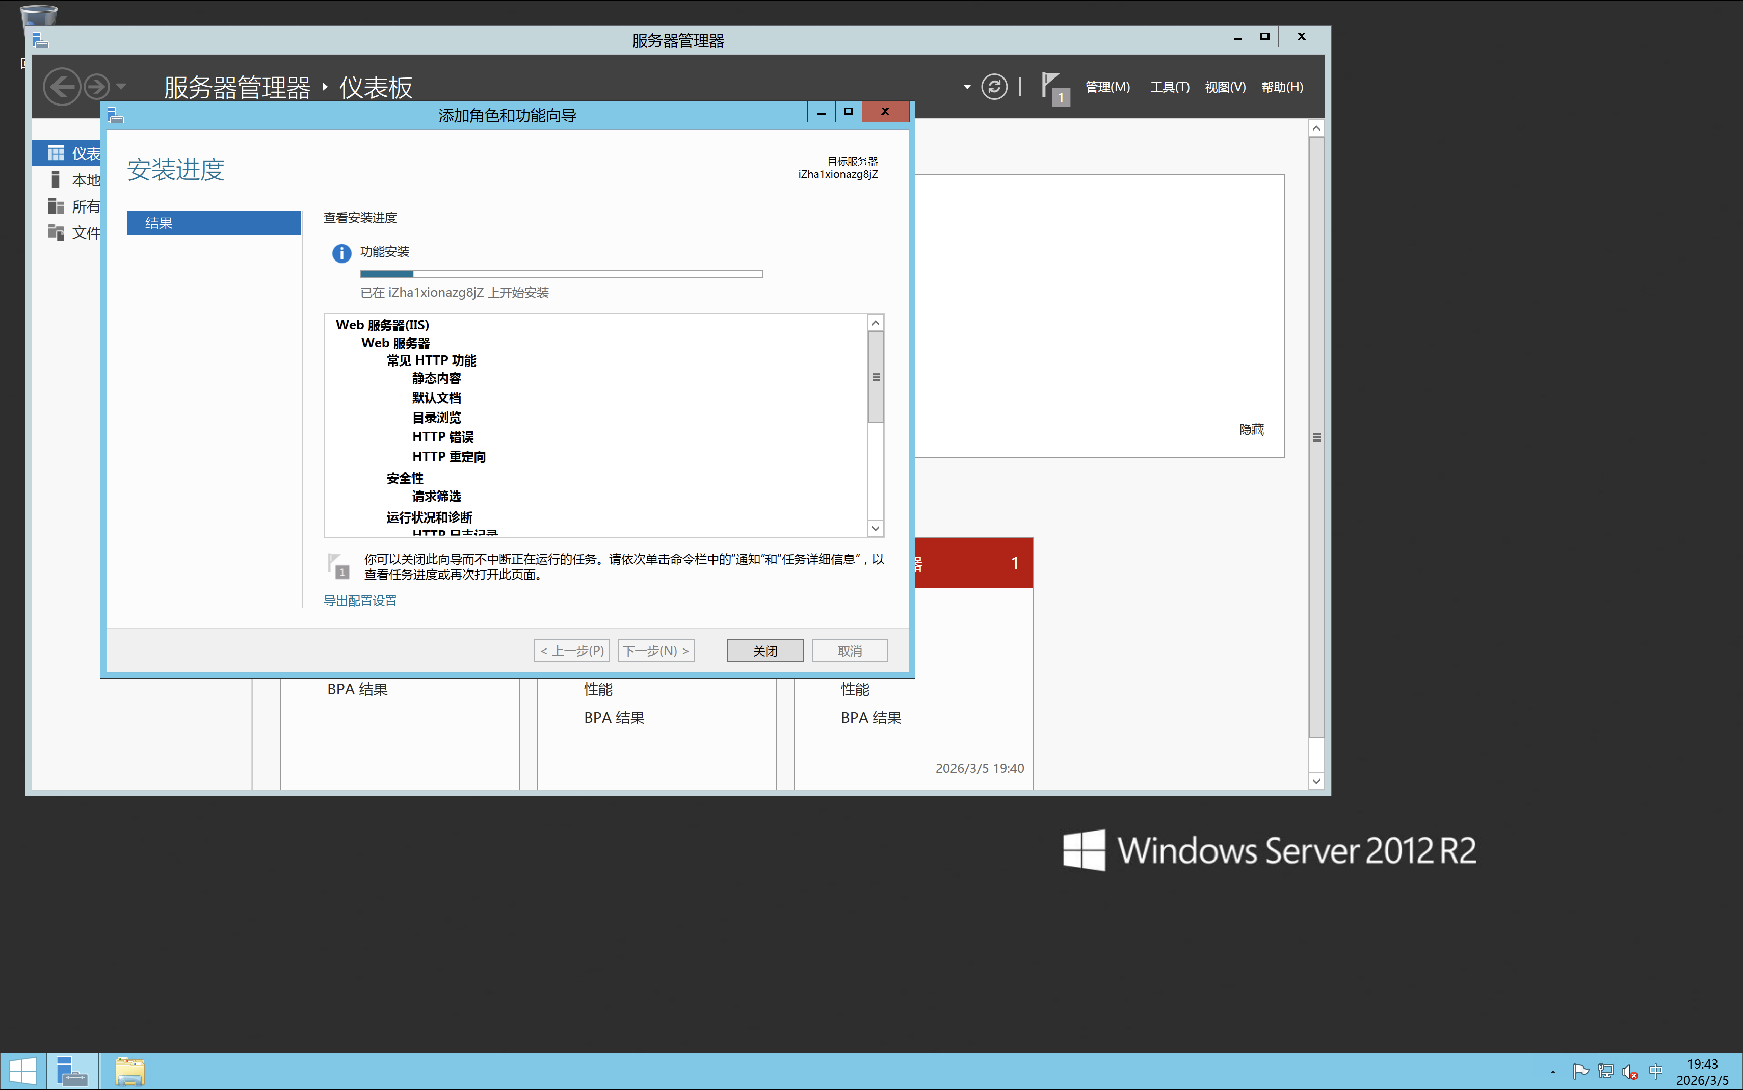Open Server Manager from the taskbar
Screen dimensions: 1743x1090
pyautogui.click(x=72, y=1071)
